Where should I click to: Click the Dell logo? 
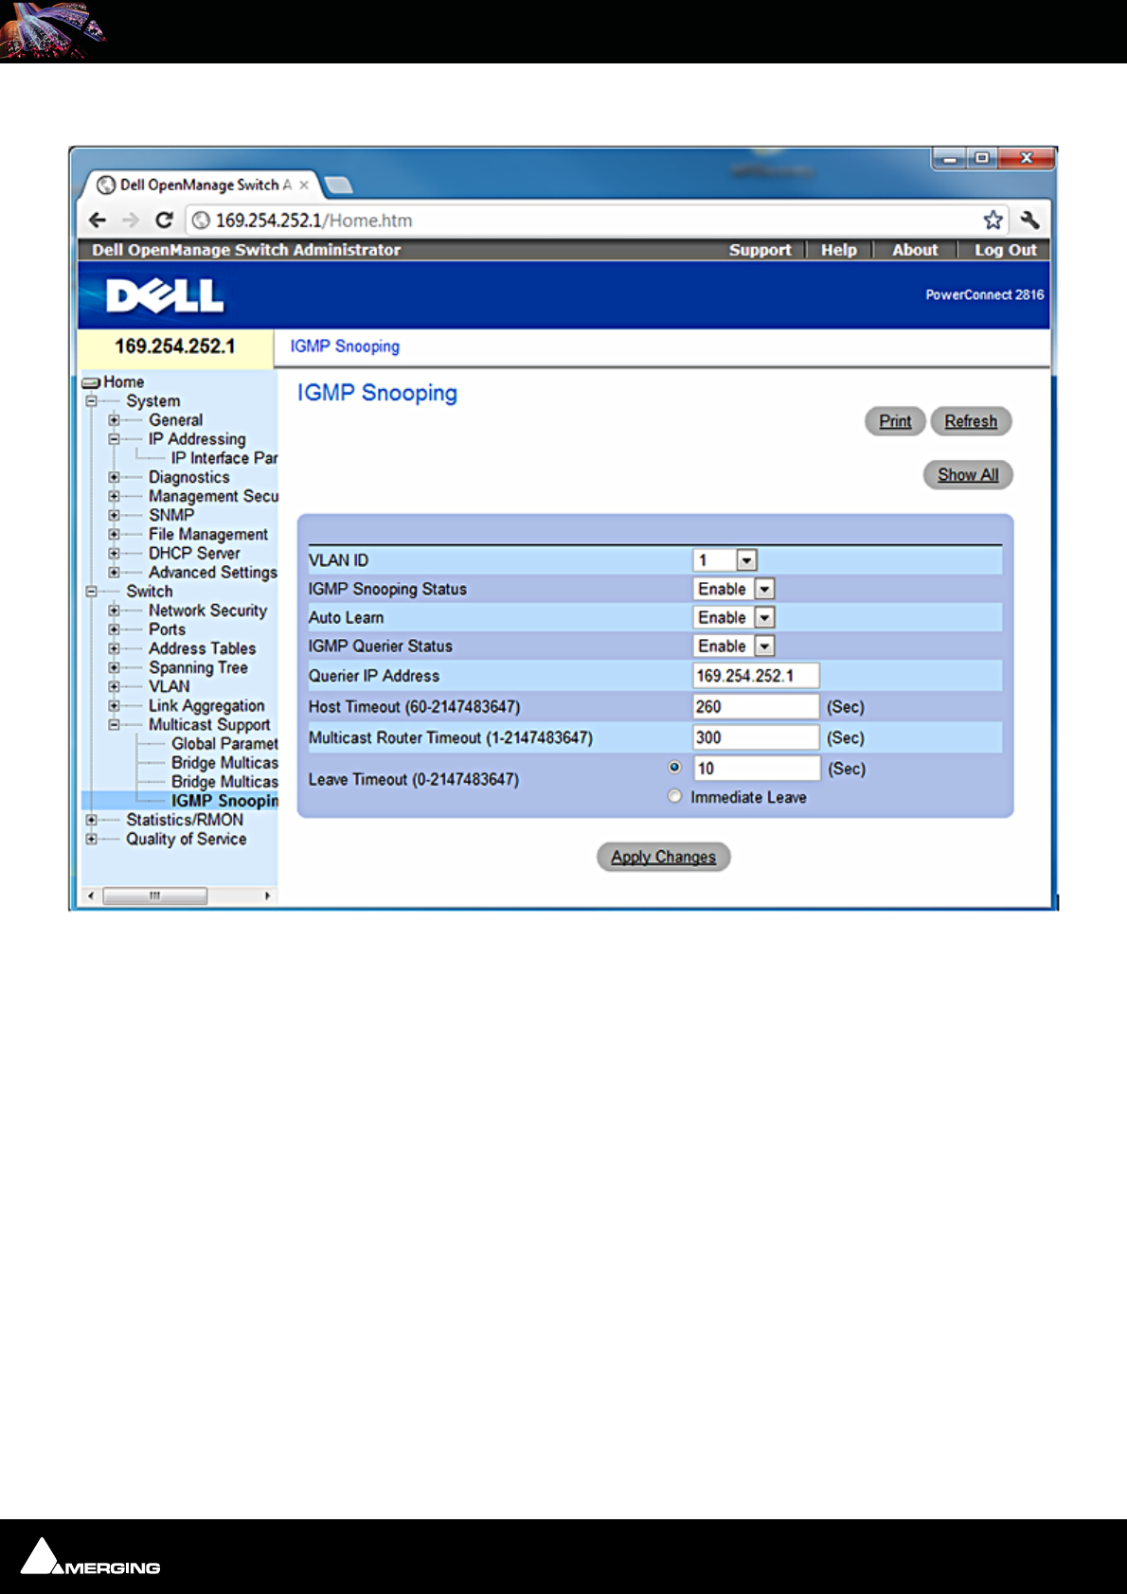(x=165, y=296)
